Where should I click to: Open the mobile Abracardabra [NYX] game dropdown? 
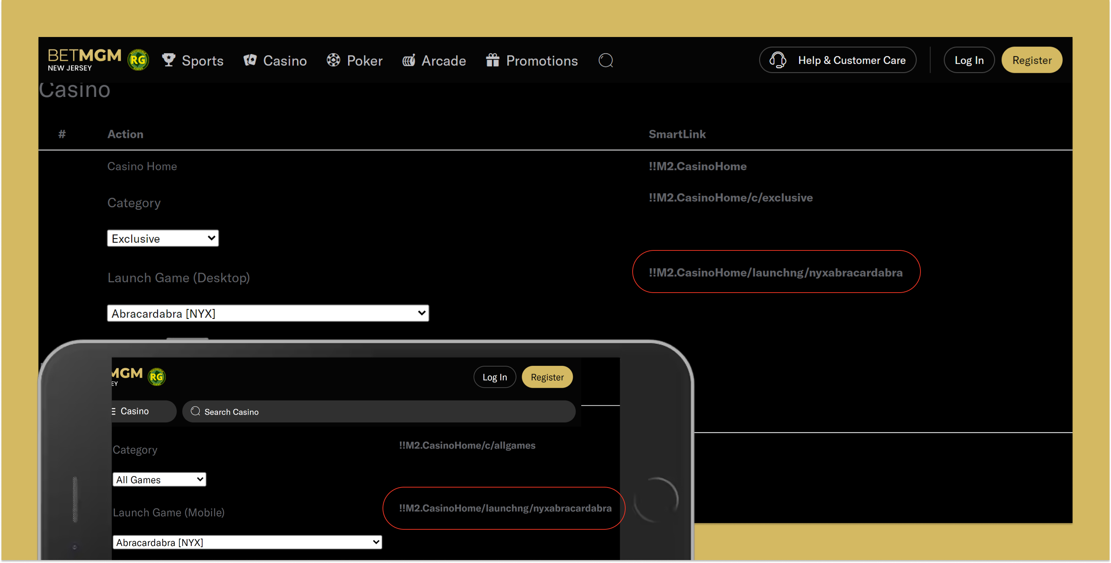click(x=247, y=542)
